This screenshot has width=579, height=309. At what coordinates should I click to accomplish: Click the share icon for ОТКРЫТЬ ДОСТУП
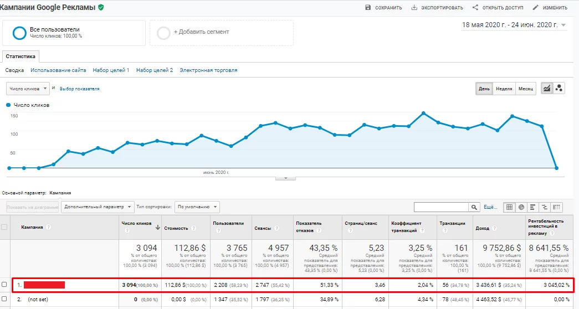[x=475, y=7]
